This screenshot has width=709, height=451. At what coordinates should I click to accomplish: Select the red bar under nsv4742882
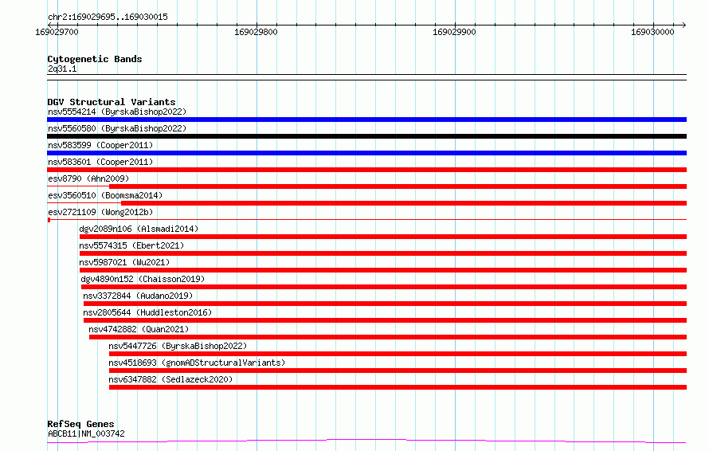coord(388,337)
